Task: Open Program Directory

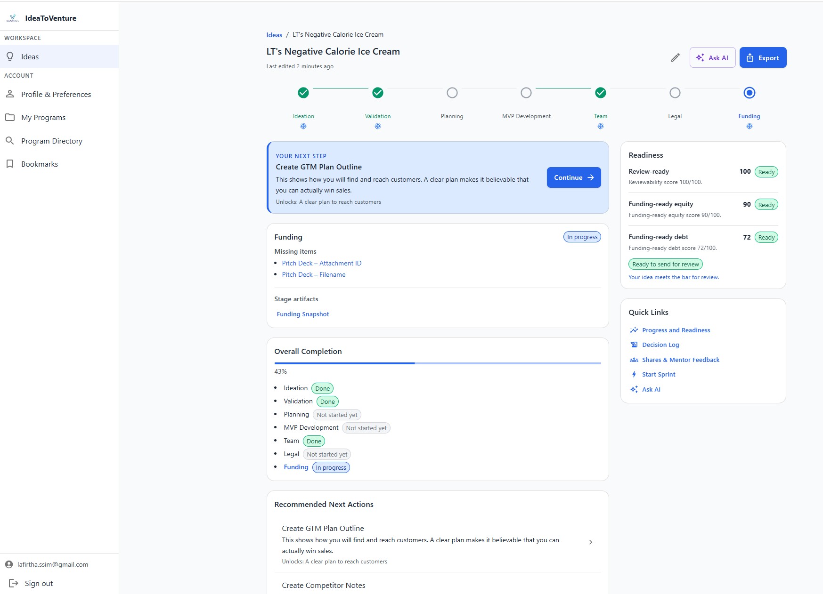Action: (59, 141)
